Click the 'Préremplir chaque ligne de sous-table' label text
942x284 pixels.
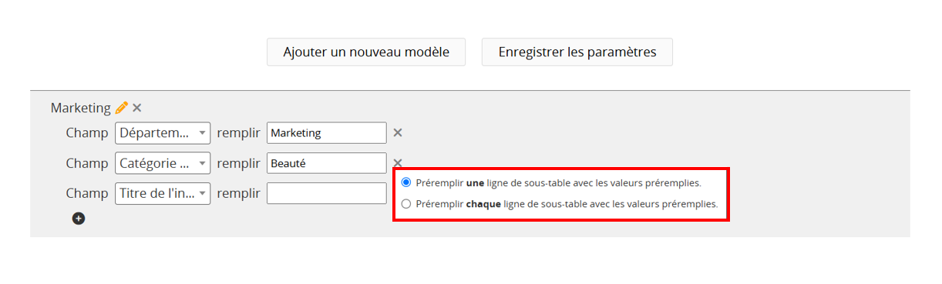click(x=567, y=205)
